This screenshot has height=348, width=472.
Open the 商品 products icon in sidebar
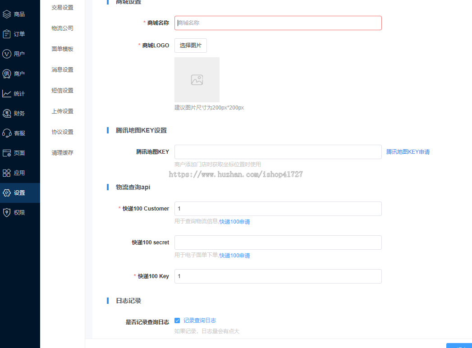pos(7,14)
